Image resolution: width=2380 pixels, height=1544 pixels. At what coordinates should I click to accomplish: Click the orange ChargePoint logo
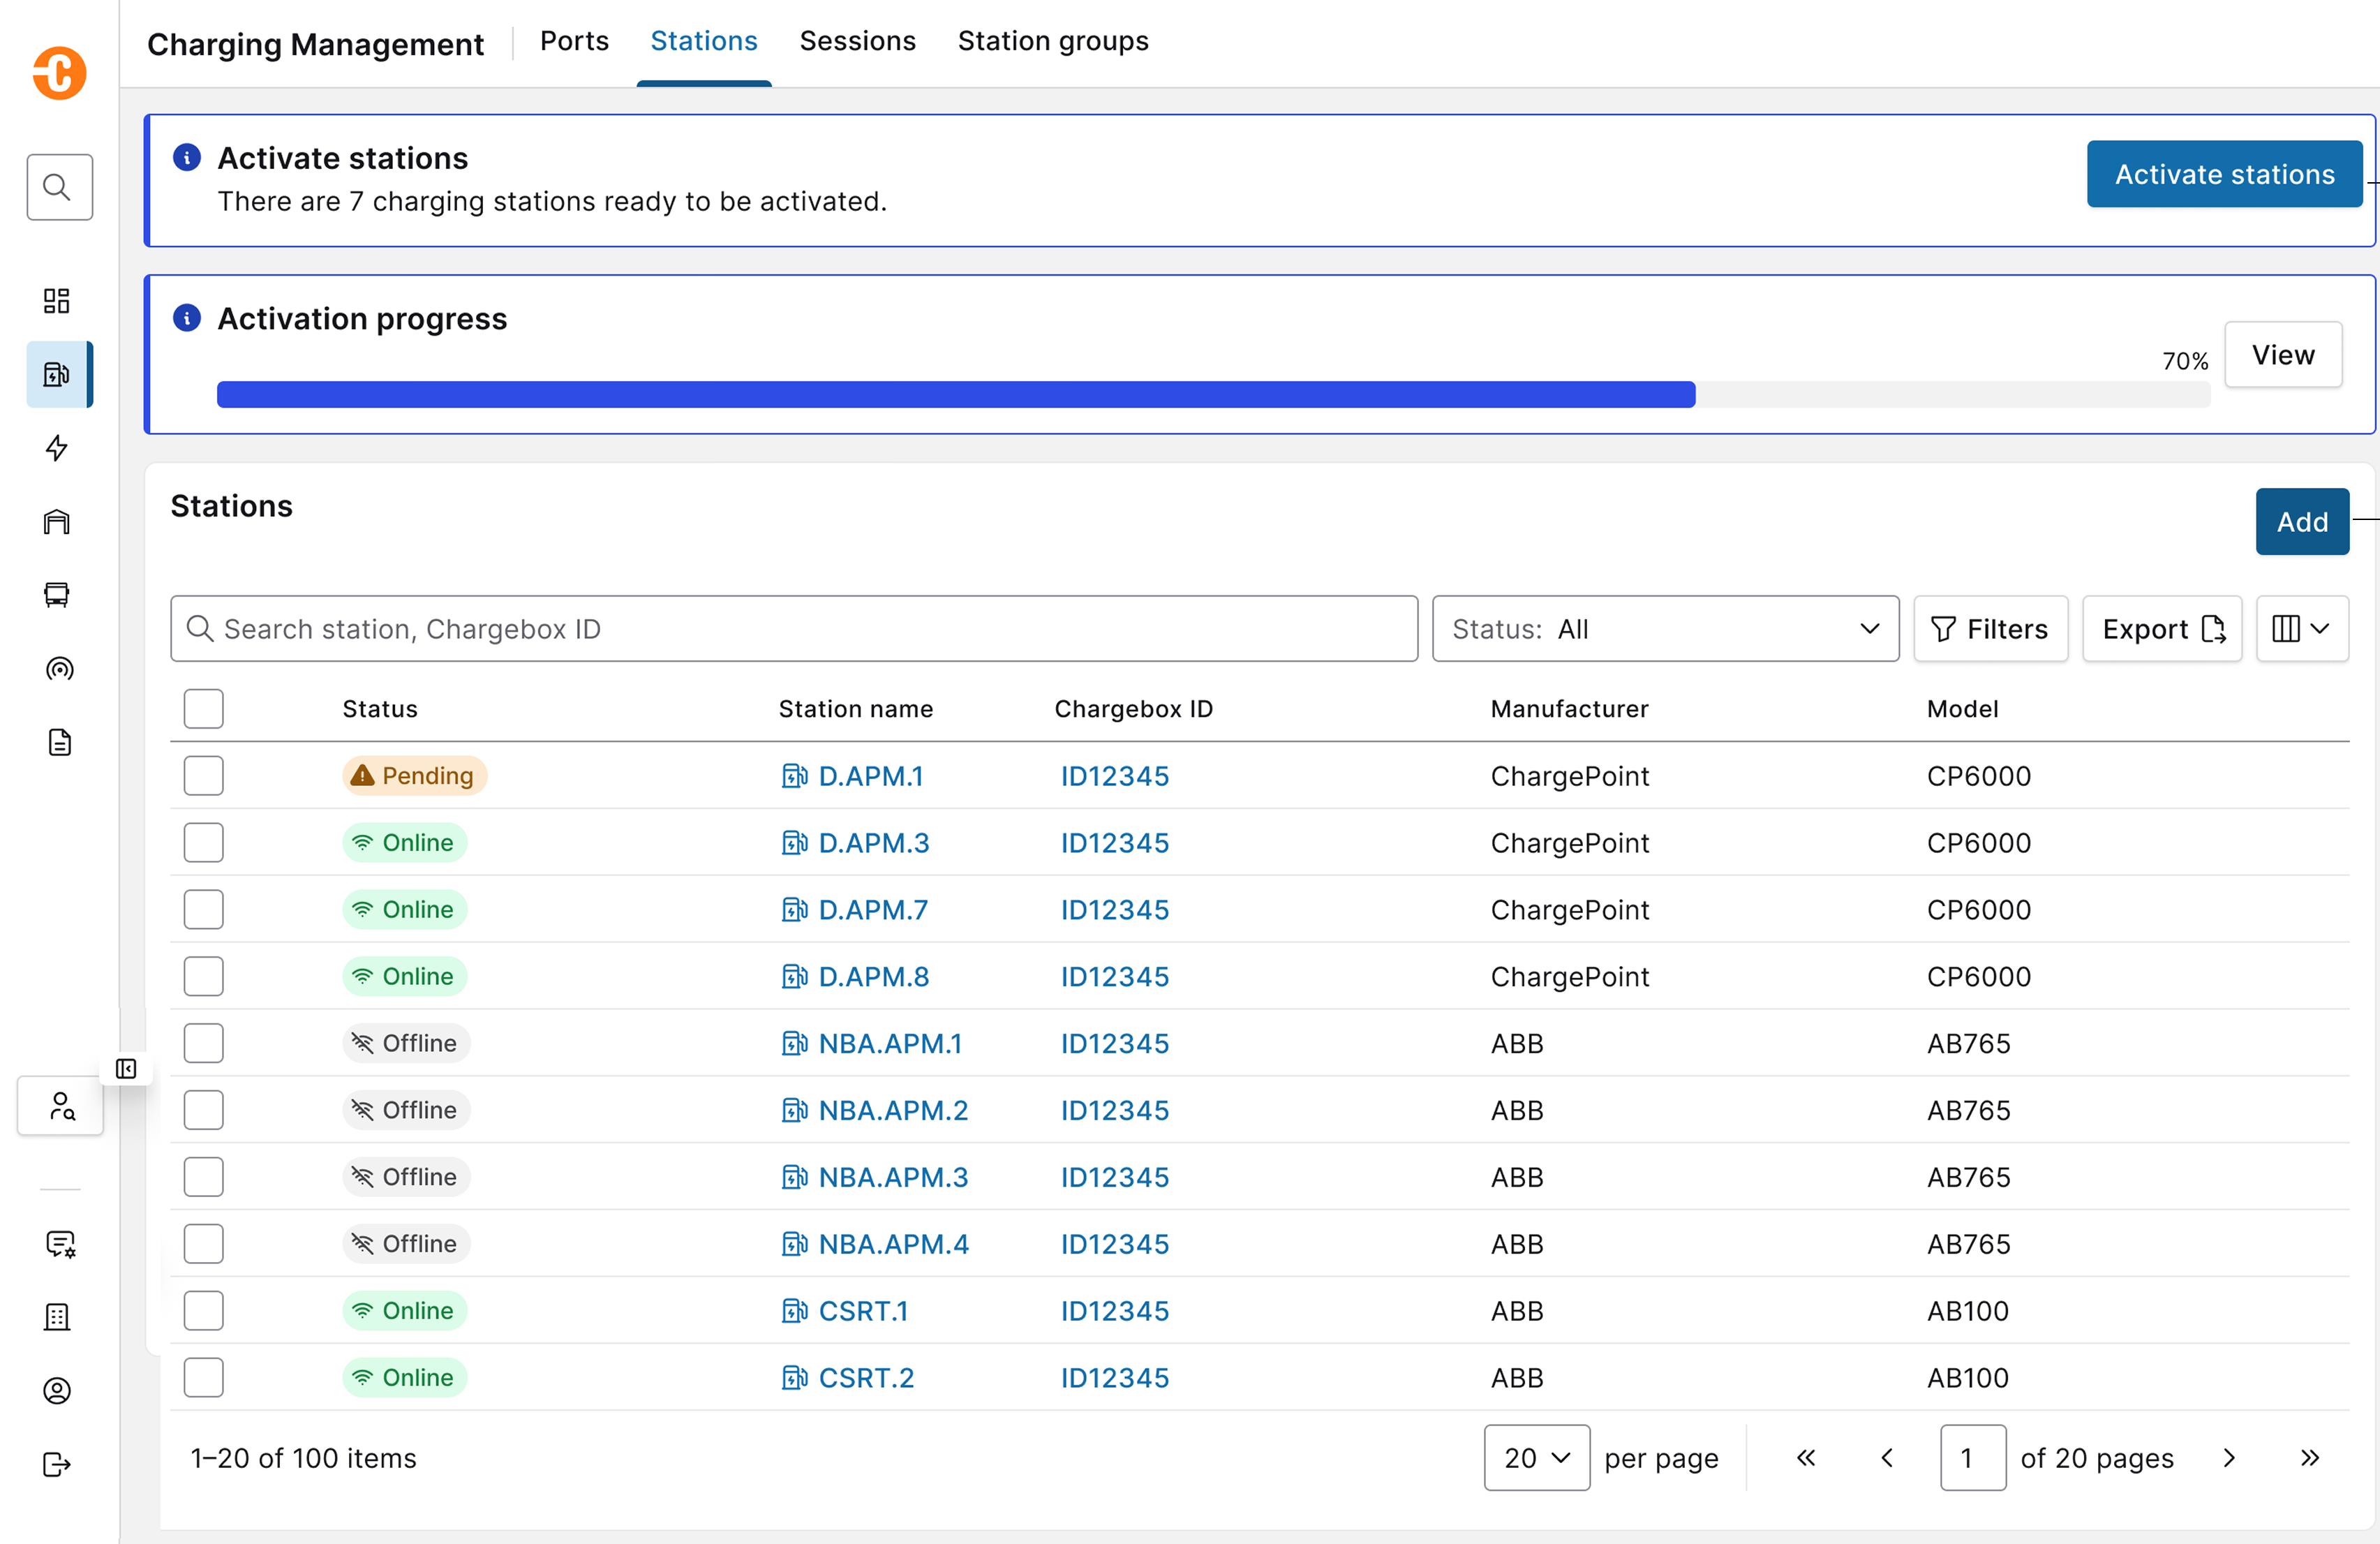pyautogui.click(x=59, y=73)
